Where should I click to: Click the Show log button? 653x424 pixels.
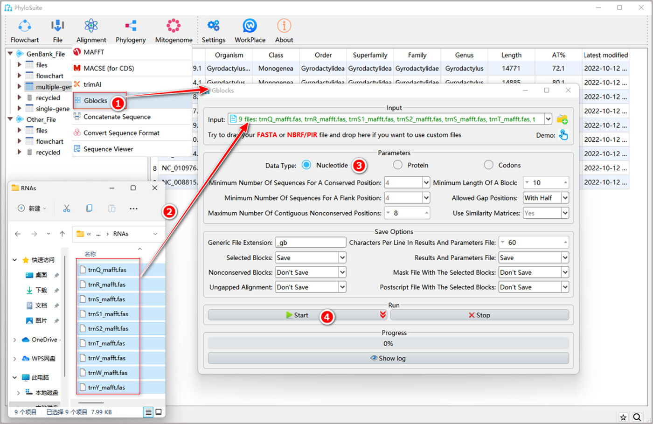pyautogui.click(x=388, y=358)
